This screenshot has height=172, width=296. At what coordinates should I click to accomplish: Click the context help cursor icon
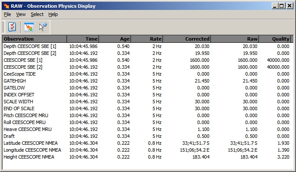tap(43, 27)
